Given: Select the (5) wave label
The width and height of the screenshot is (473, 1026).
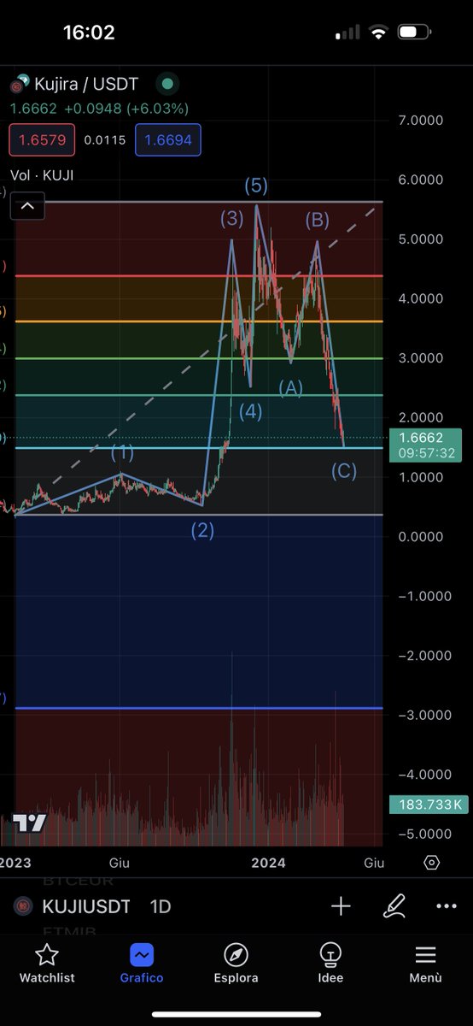Looking at the screenshot, I should [x=257, y=185].
